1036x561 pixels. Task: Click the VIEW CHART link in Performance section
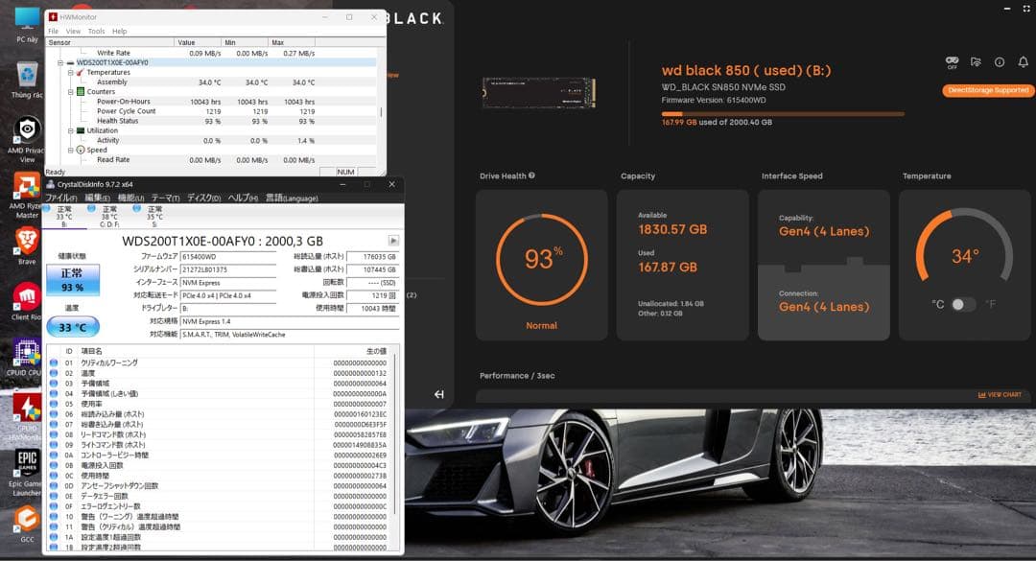1001,394
